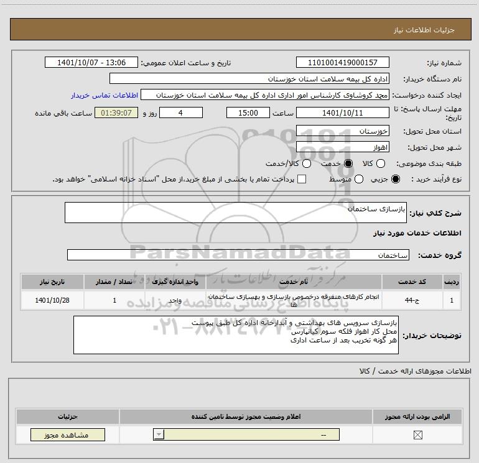This screenshot has width=479, height=463.
Task: Click the اطلاعات مجوزهای ارائه خدمت / کالا heading
Action: 415,371
